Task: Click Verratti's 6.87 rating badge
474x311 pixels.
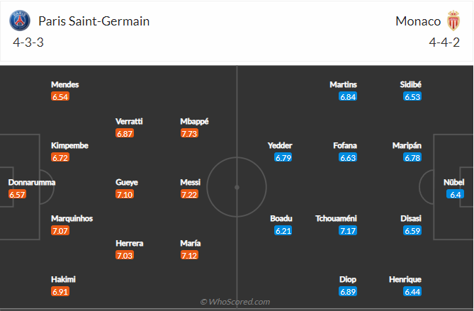Action: click(x=125, y=133)
